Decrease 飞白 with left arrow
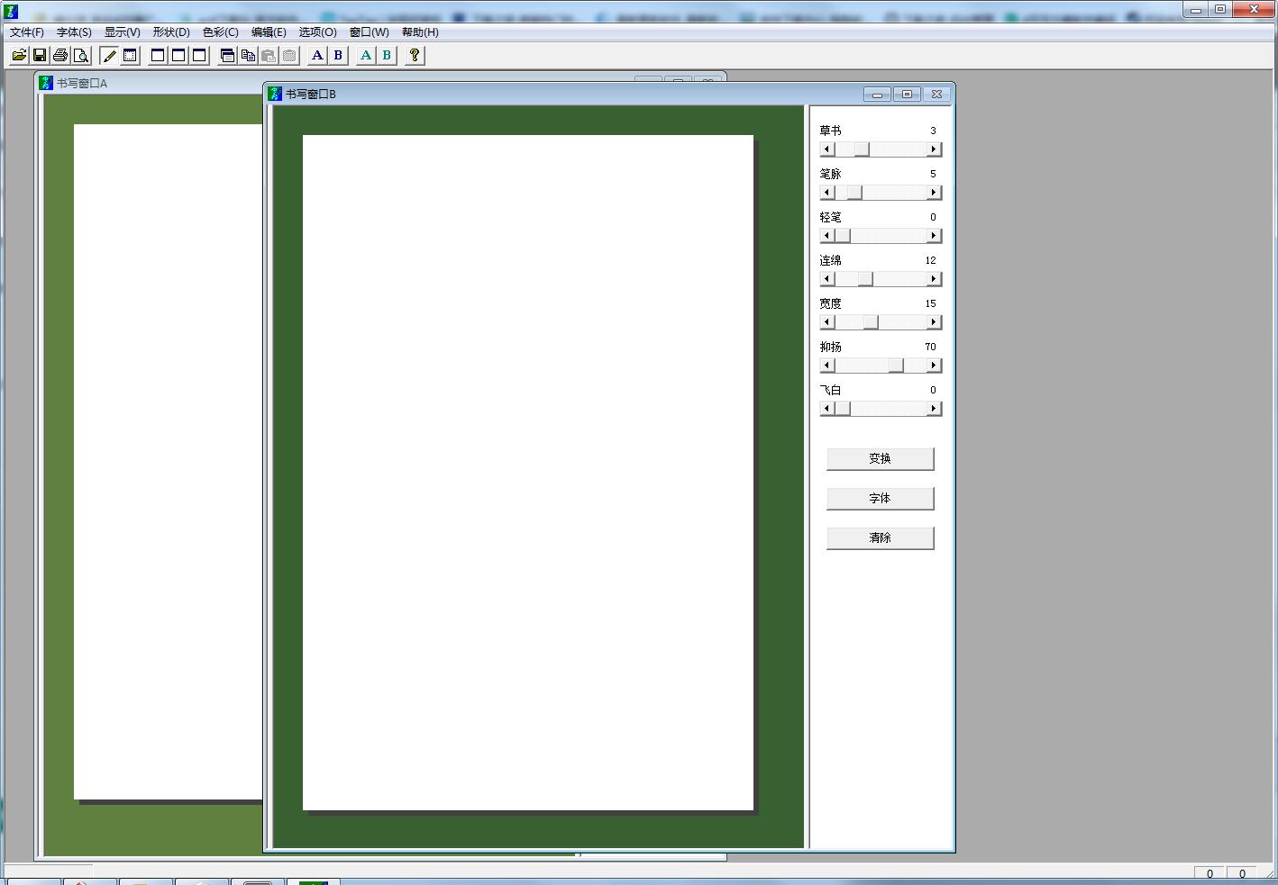This screenshot has width=1278, height=885. [x=827, y=409]
